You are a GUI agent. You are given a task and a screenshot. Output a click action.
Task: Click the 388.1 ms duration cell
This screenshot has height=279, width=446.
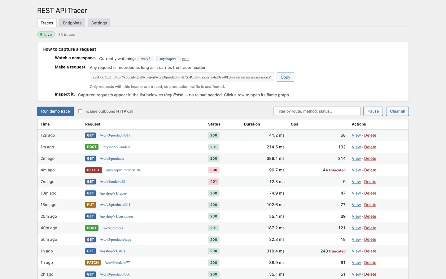(x=276, y=158)
